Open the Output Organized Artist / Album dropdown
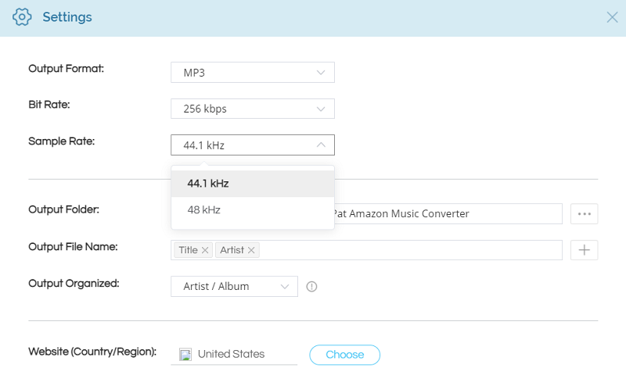 (234, 286)
